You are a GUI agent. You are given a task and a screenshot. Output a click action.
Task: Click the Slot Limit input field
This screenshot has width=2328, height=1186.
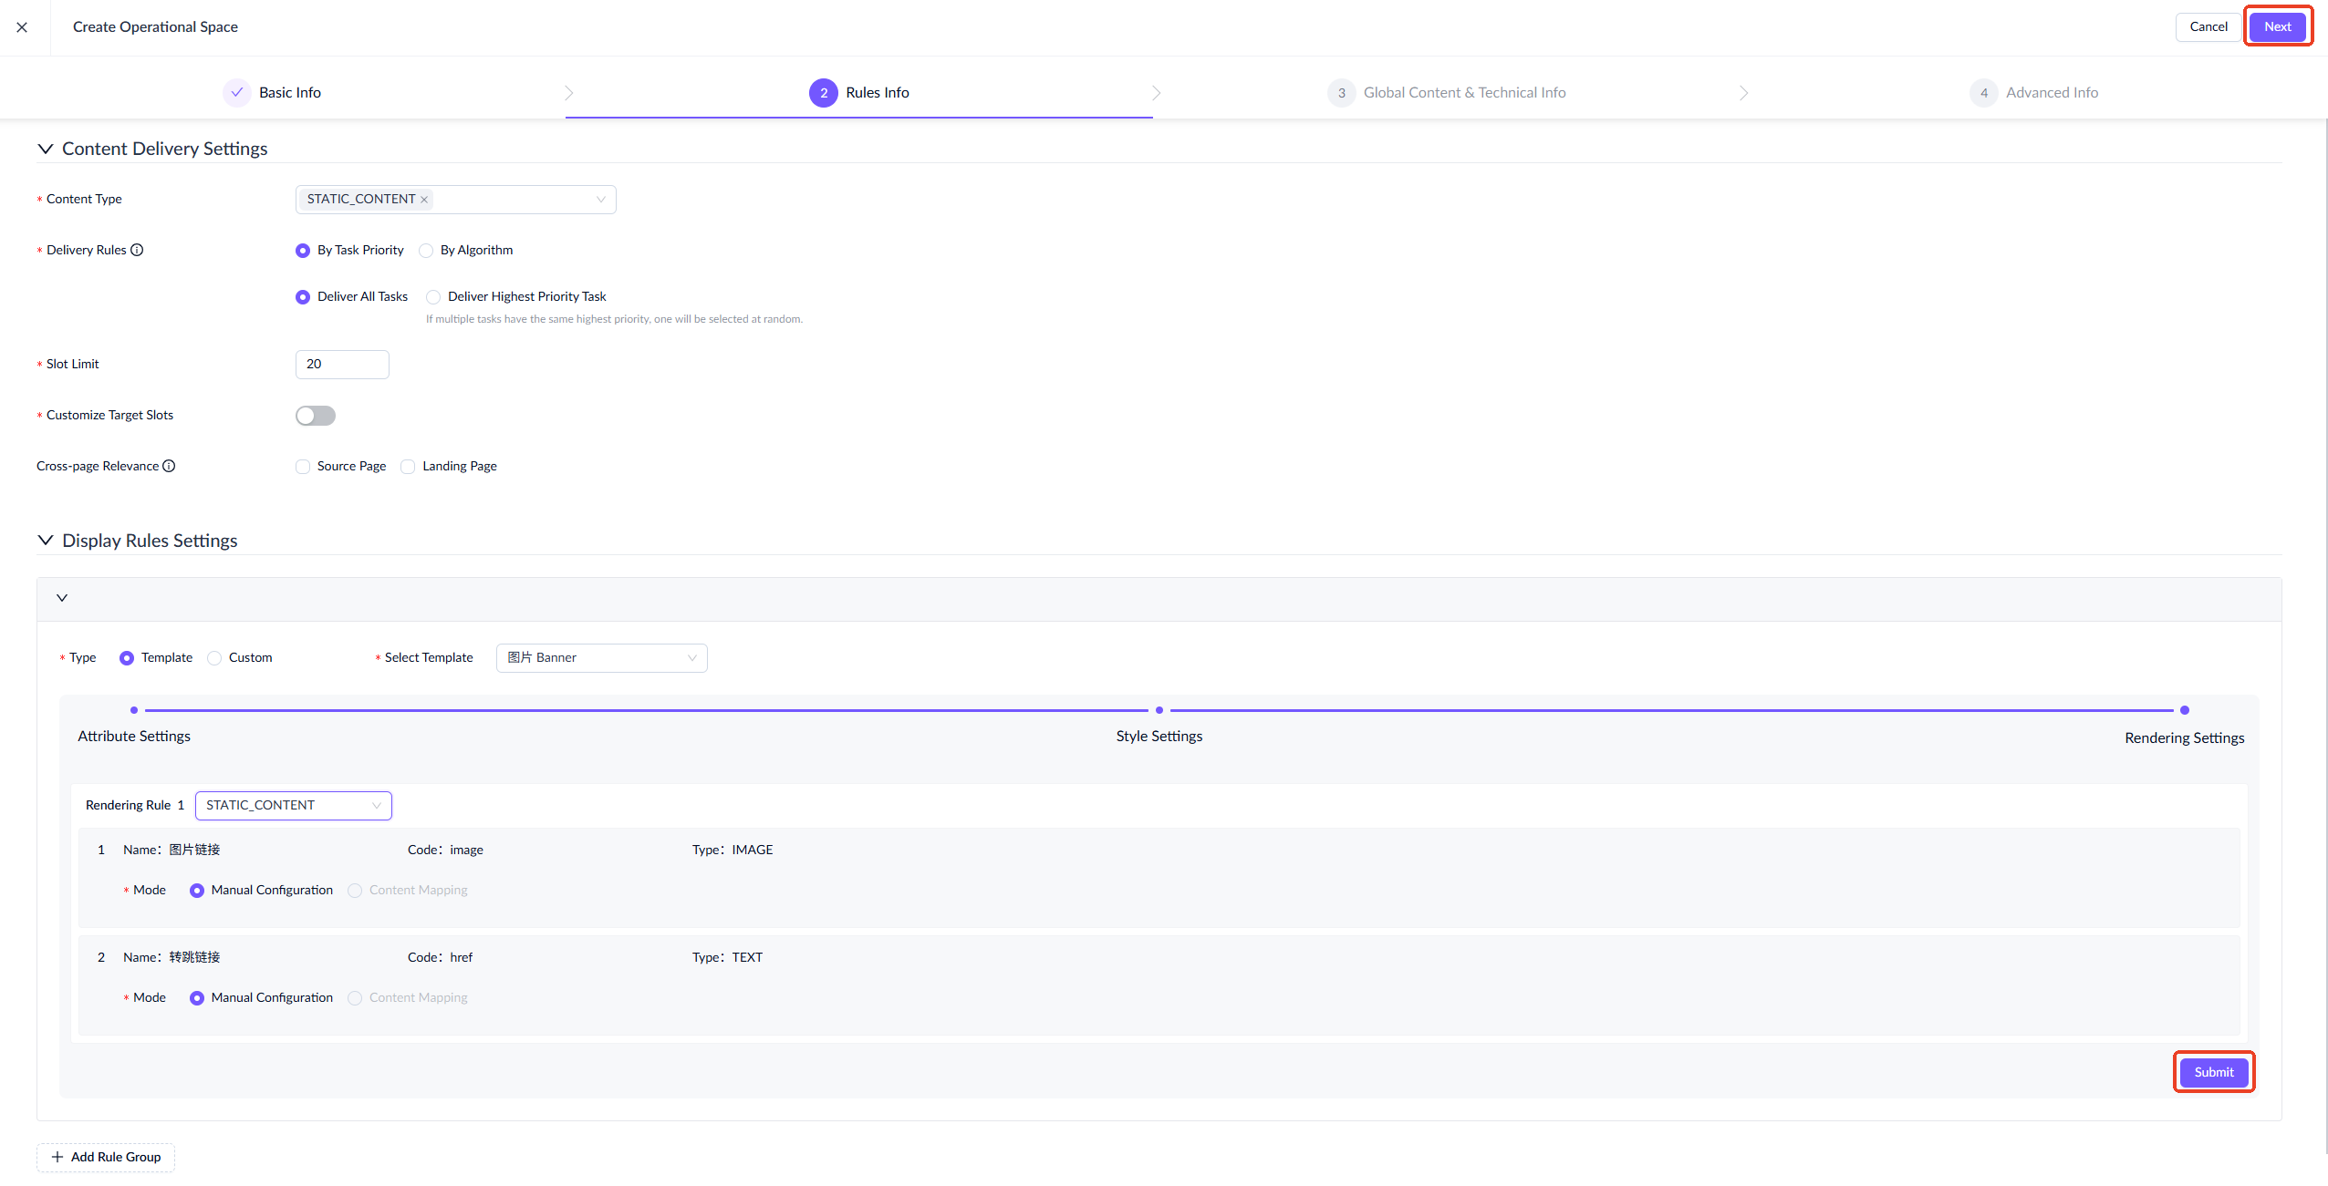(x=342, y=365)
